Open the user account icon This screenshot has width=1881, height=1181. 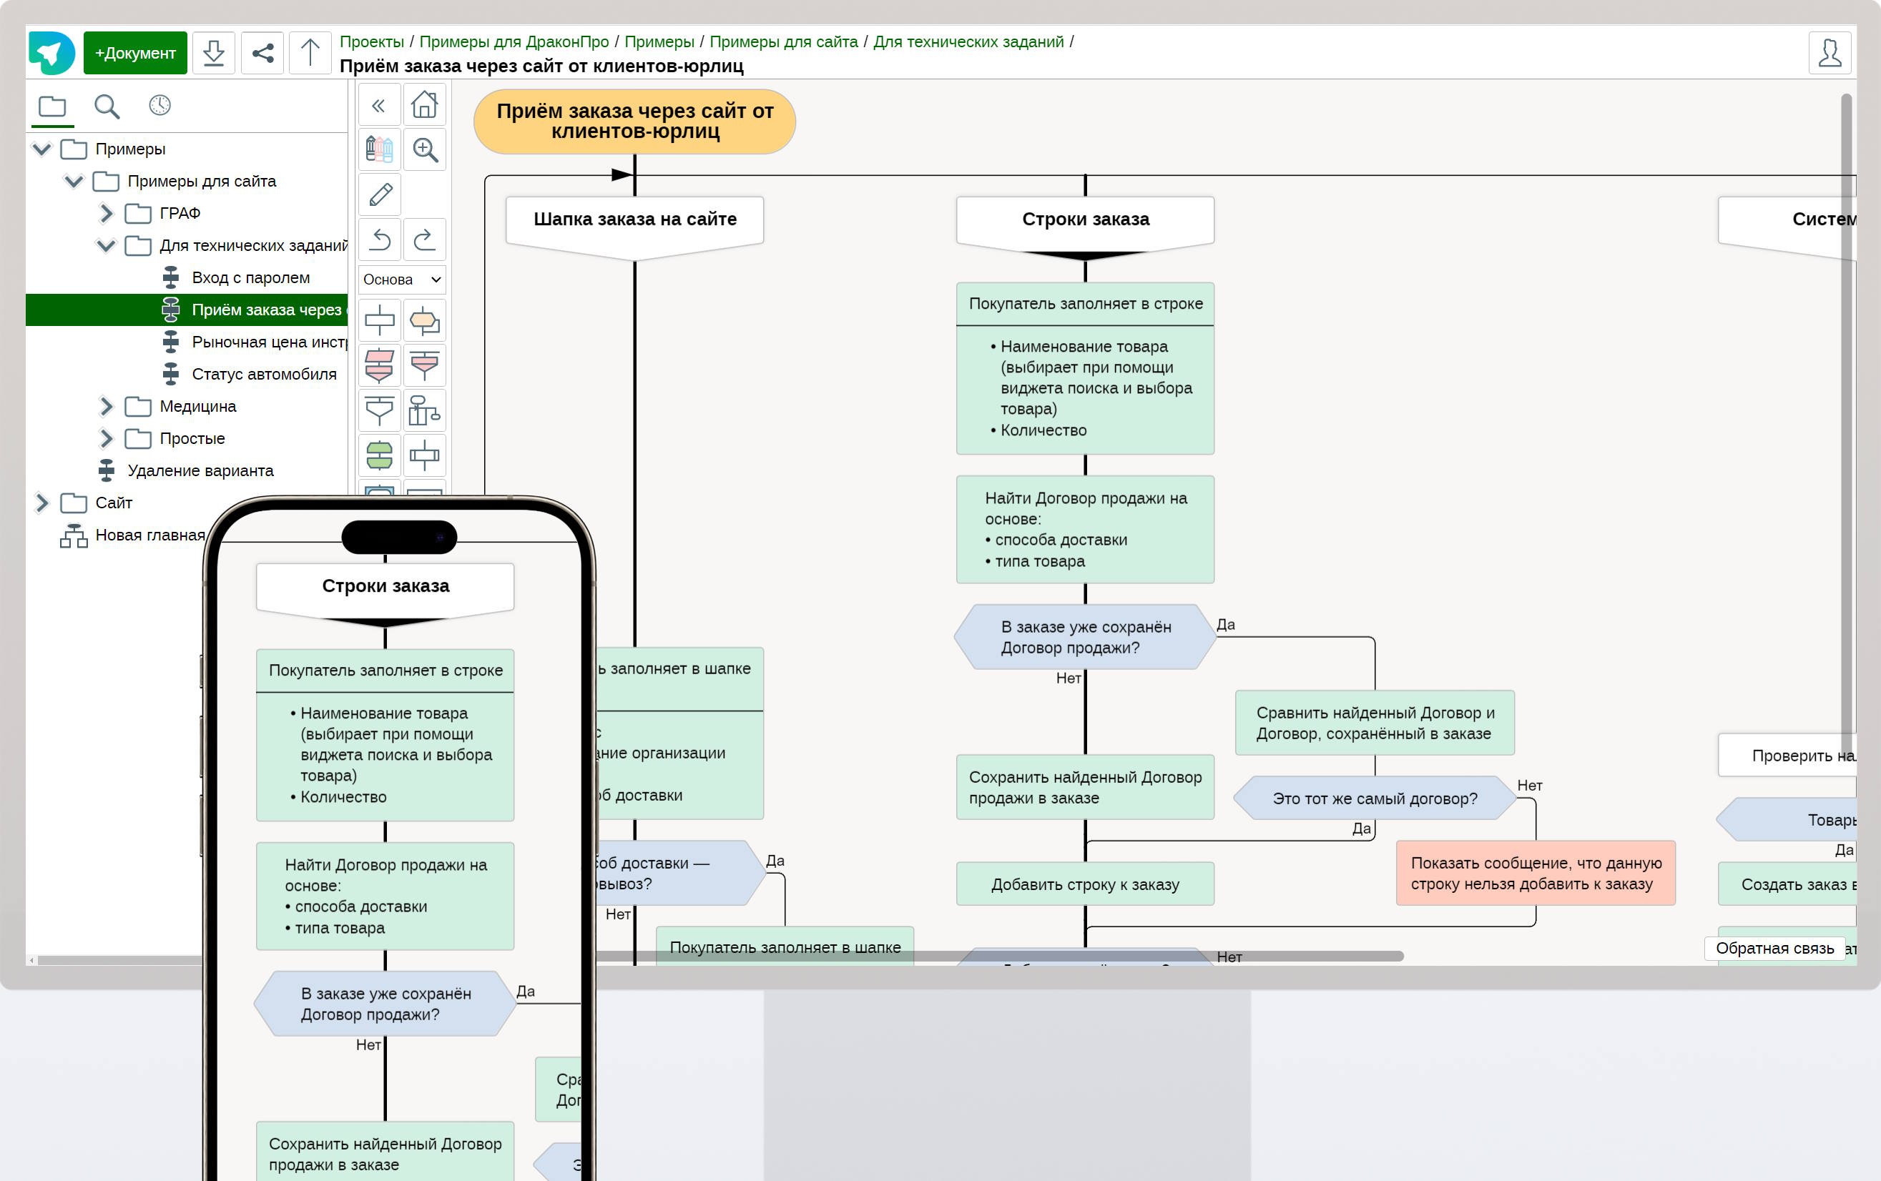1830,53
